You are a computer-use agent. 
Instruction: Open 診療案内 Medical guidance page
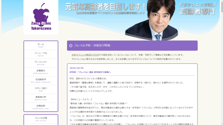(x=41, y=72)
